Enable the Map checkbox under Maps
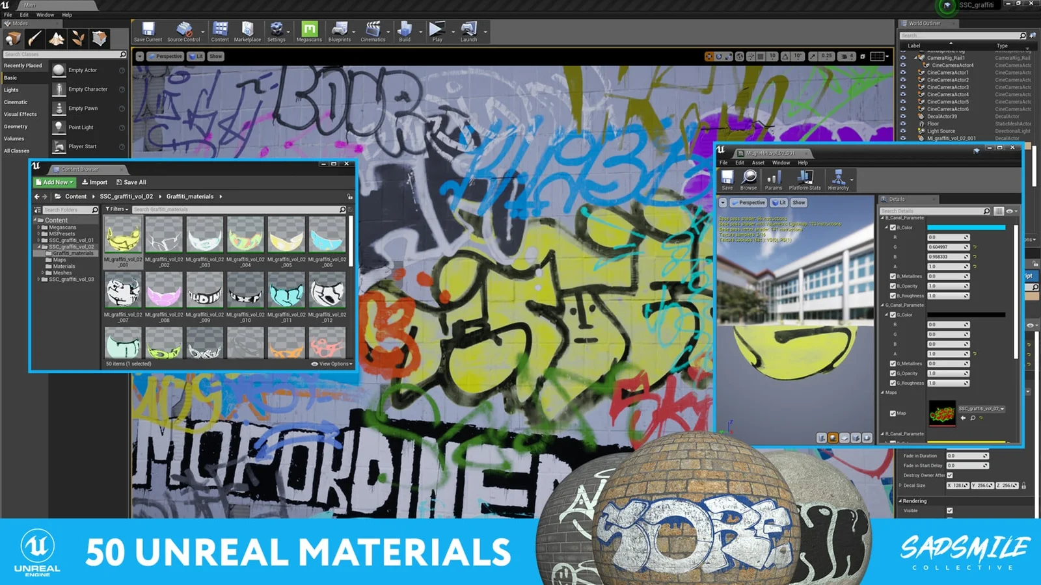 893,412
